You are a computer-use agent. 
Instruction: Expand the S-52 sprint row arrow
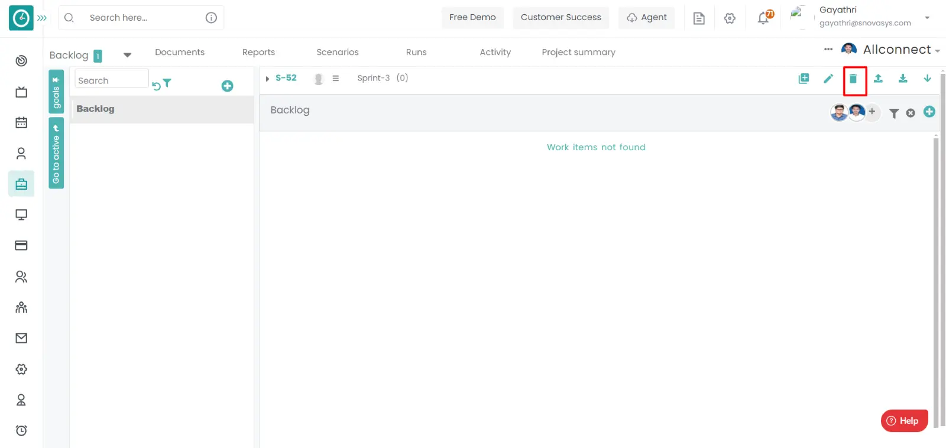pos(267,79)
